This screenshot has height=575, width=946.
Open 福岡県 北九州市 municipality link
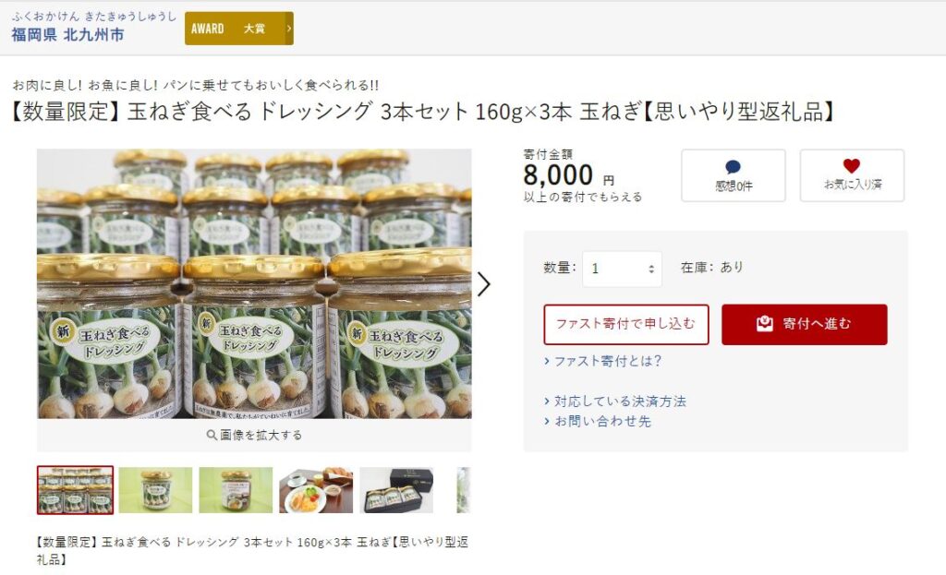coord(67,34)
